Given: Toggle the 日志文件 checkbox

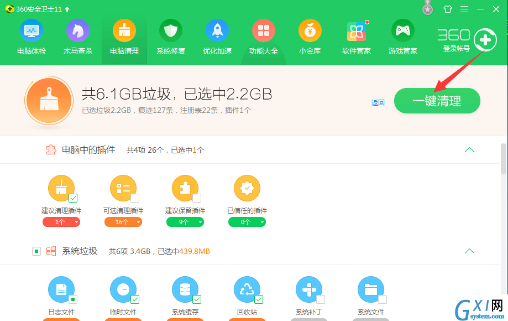Looking at the screenshot, I should (73, 299).
